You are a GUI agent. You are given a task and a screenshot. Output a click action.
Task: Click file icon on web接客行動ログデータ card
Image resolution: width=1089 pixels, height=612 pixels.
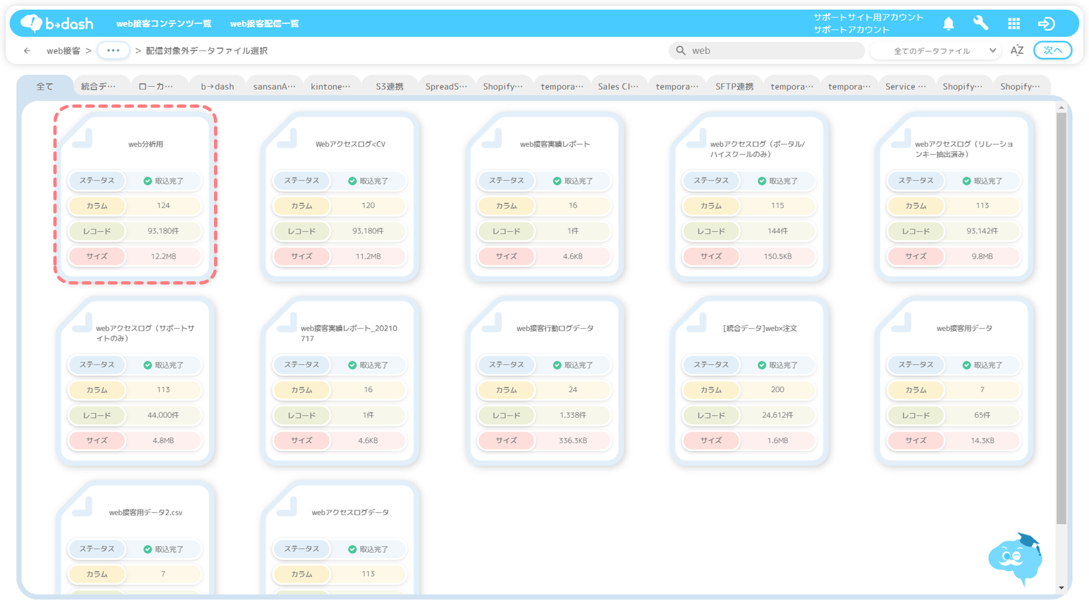492,323
